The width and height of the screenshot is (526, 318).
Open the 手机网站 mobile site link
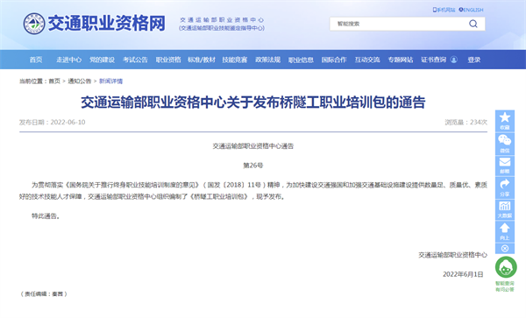click(444, 10)
